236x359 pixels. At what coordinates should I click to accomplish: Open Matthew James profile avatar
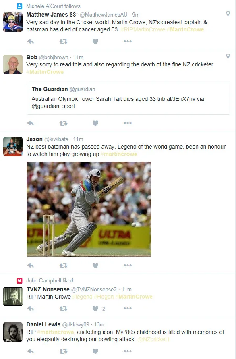[x=13, y=22]
